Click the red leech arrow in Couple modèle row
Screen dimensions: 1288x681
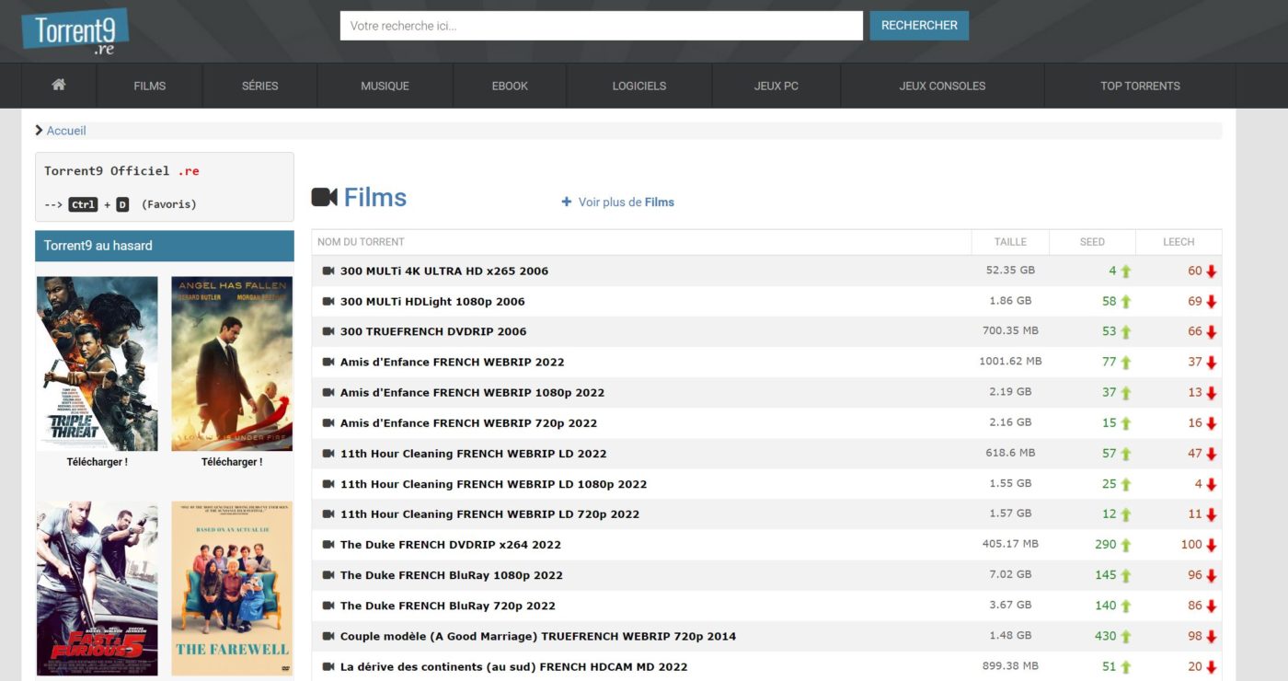(x=1212, y=636)
